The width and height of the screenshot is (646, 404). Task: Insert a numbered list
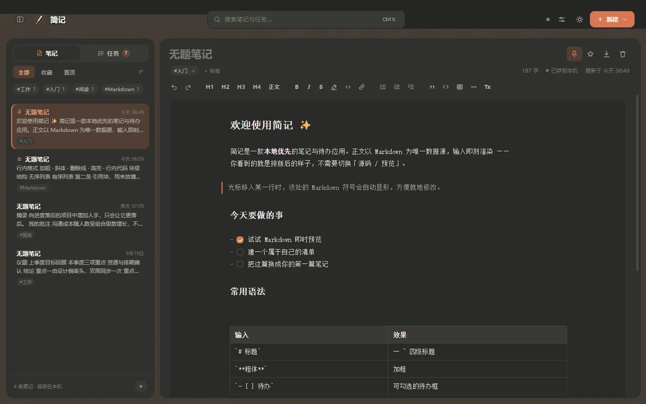pyautogui.click(x=397, y=87)
